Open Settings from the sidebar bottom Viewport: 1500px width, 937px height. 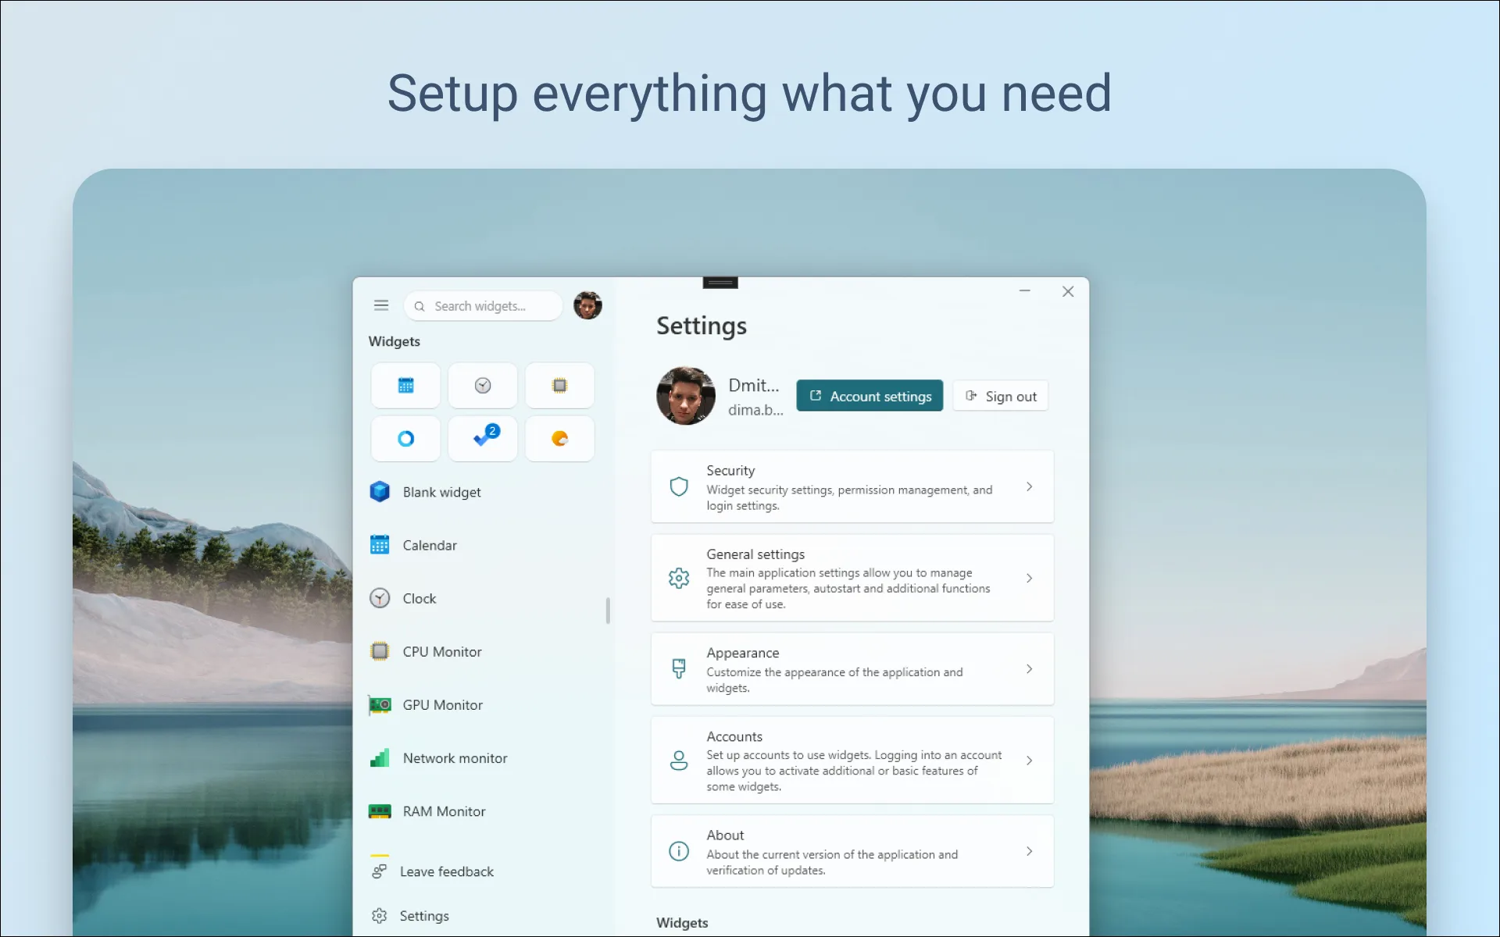[484, 916]
